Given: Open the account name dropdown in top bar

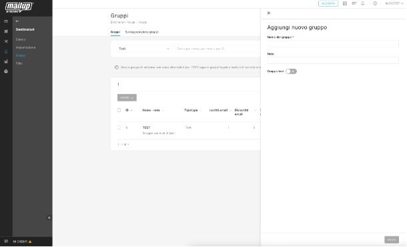Looking at the screenshot, I should [394, 3].
